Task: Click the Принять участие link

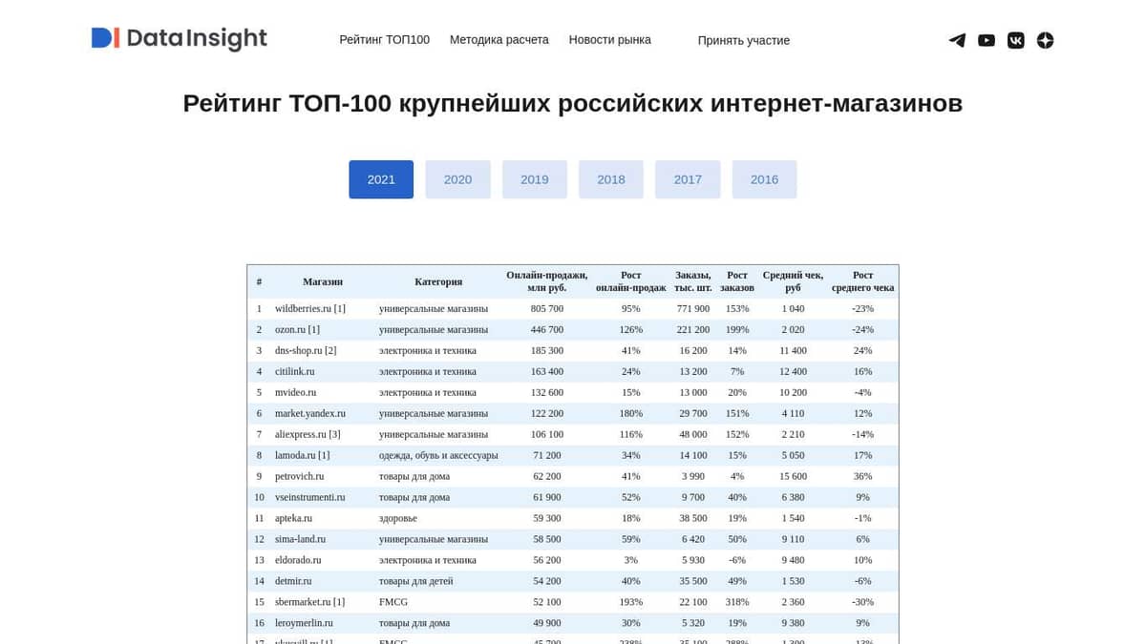Action: [744, 40]
